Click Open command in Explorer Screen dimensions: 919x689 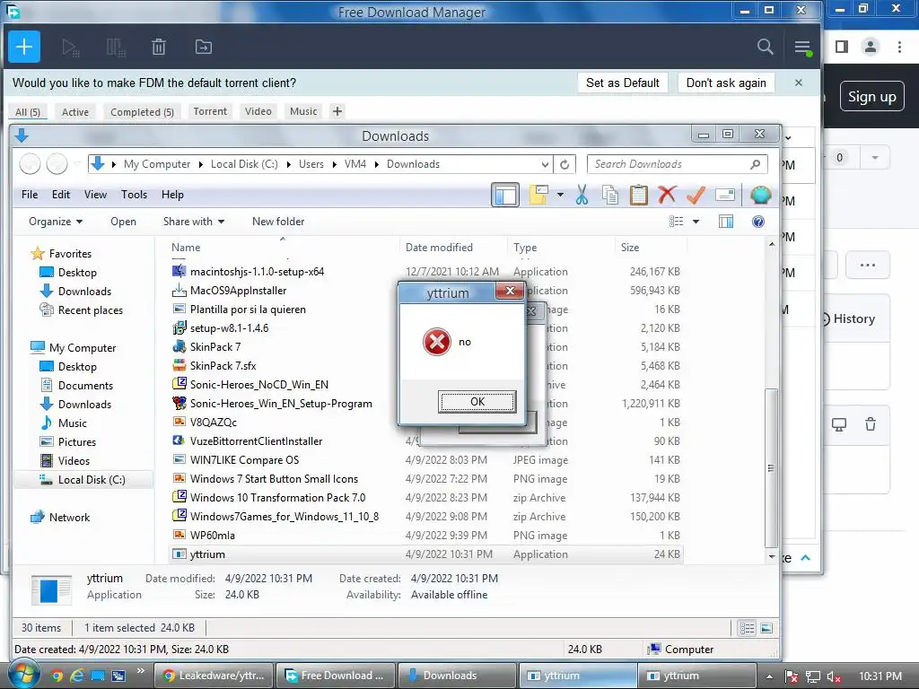coord(123,222)
